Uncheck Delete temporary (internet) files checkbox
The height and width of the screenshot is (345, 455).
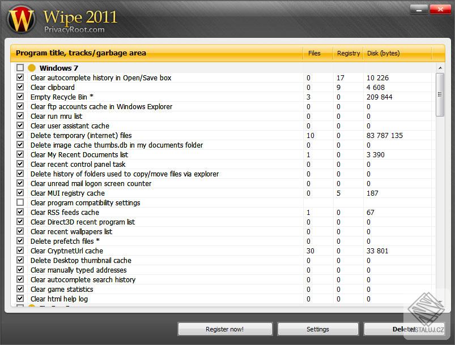(x=20, y=135)
